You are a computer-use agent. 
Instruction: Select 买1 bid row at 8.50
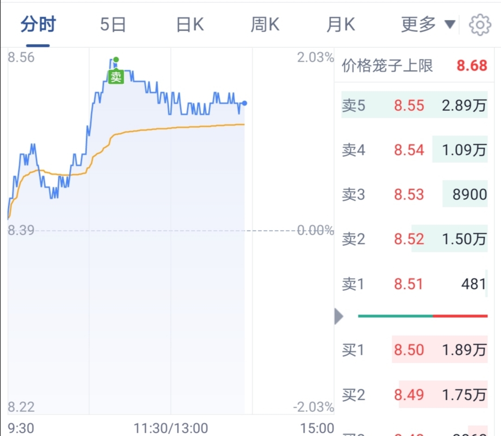click(x=414, y=349)
